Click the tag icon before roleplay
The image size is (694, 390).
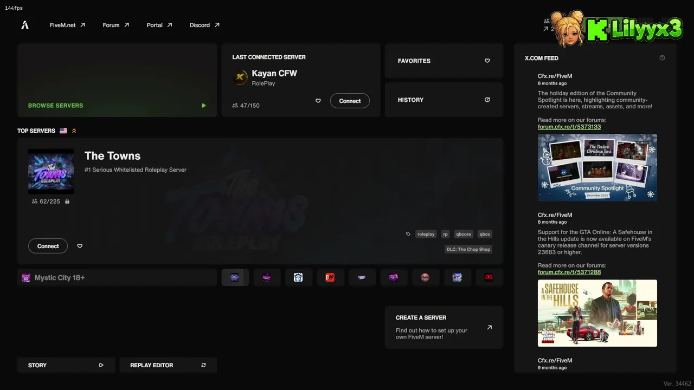coord(408,234)
